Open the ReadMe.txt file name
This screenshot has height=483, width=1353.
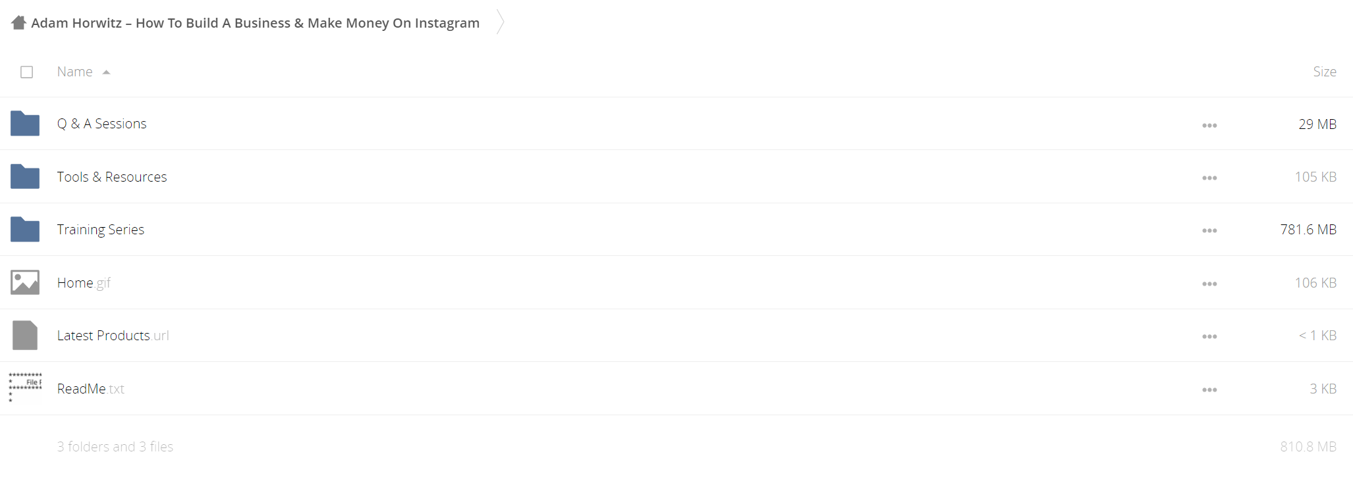[x=91, y=389]
